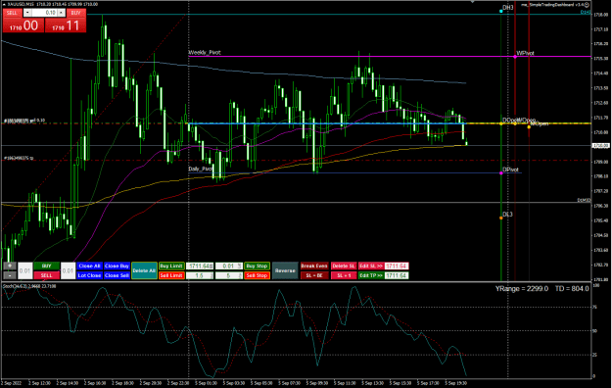
Task: Click the Sell Limit button
Action: tap(171, 275)
